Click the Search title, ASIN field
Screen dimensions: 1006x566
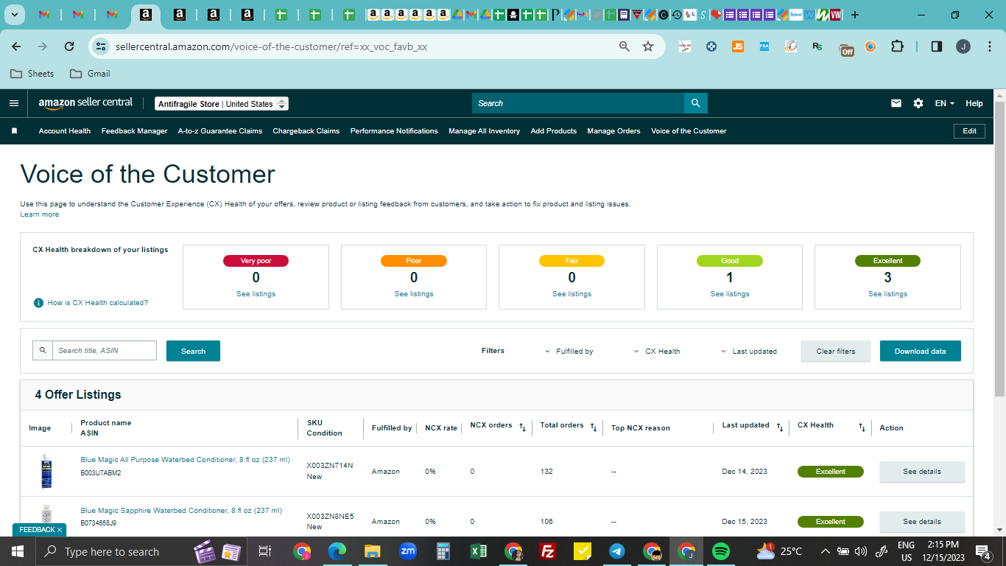104,351
